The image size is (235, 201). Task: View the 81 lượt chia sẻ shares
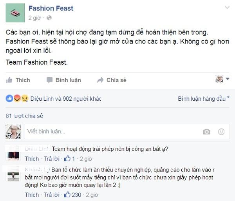coord(24,116)
